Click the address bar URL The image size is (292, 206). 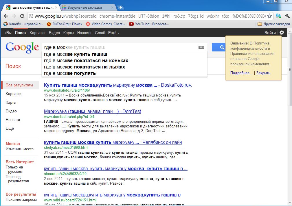[150, 16]
